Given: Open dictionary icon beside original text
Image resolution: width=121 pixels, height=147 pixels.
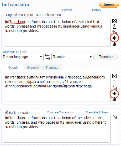Looking at the screenshot, I should 114,44.
